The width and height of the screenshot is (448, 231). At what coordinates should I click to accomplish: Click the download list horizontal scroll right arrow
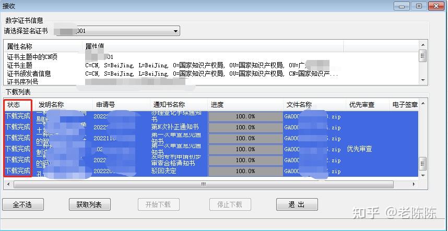414,184
